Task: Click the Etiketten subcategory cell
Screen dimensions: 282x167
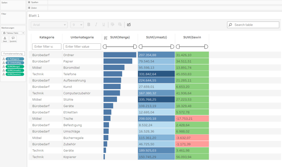Action: [x=82, y=112]
